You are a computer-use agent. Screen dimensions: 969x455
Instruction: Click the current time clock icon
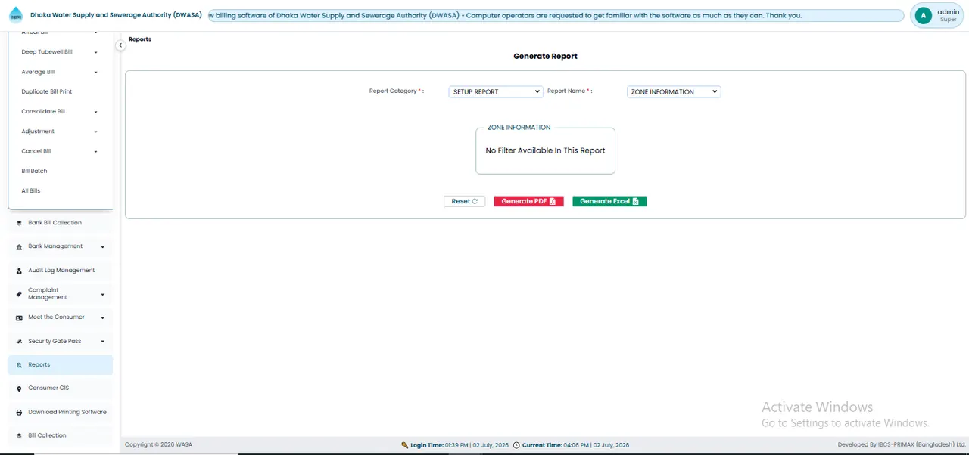point(516,445)
